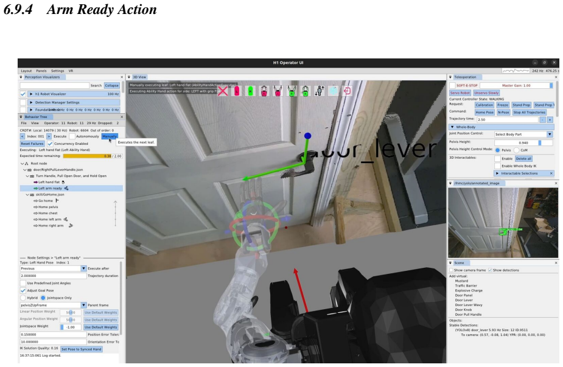The height and width of the screenshot is (367, 563).
Task: Open the Behavior Tree View menu
Action: [35, 123]
